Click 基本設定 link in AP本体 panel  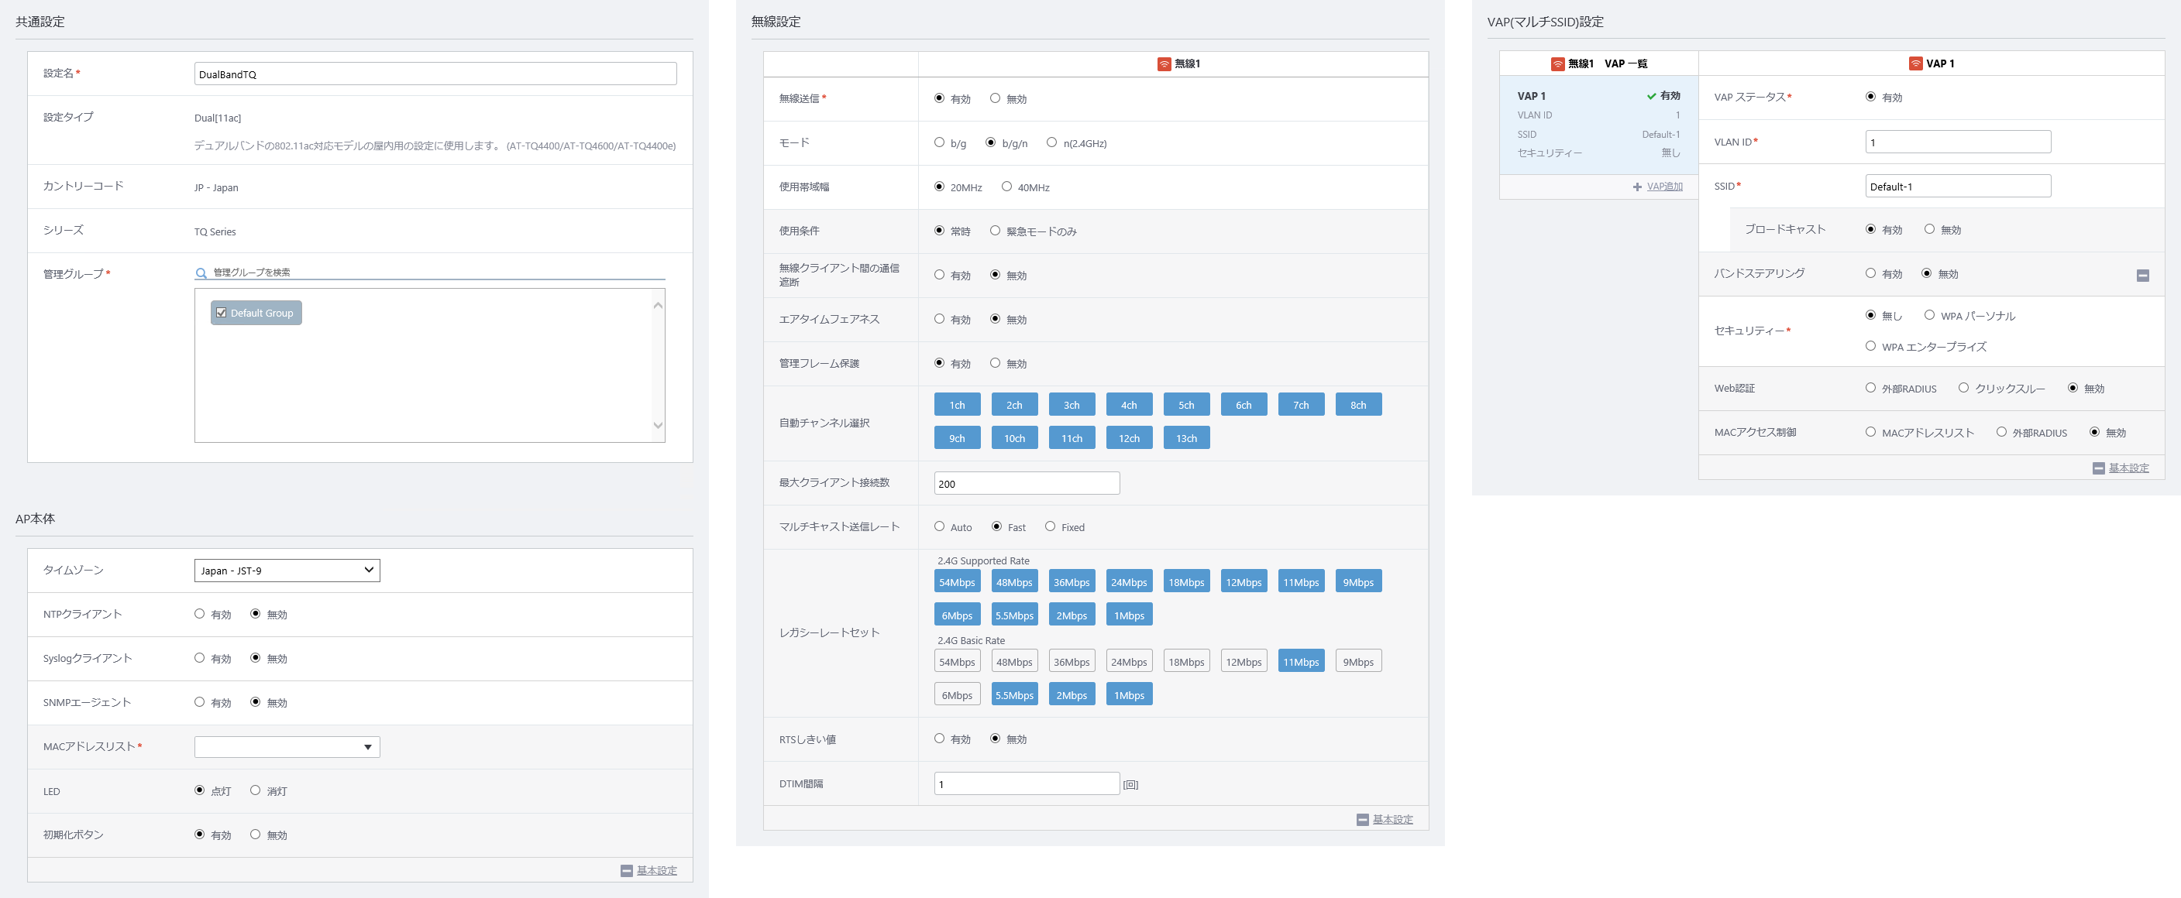(657, 870)
